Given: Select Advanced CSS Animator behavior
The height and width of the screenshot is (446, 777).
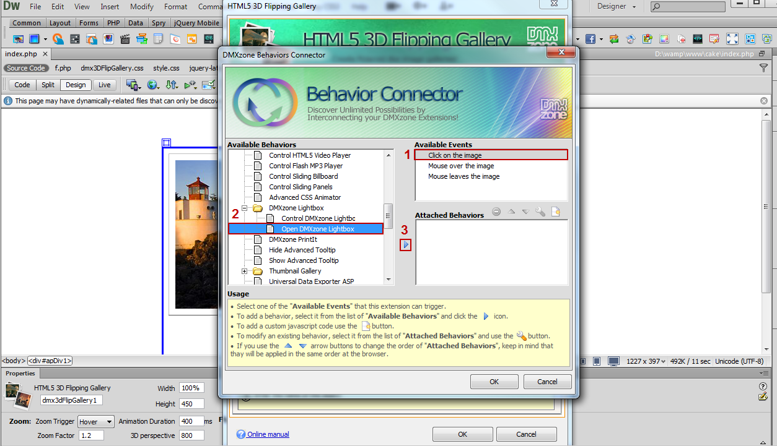Looking at the screenshot, I should pos(305,197).
